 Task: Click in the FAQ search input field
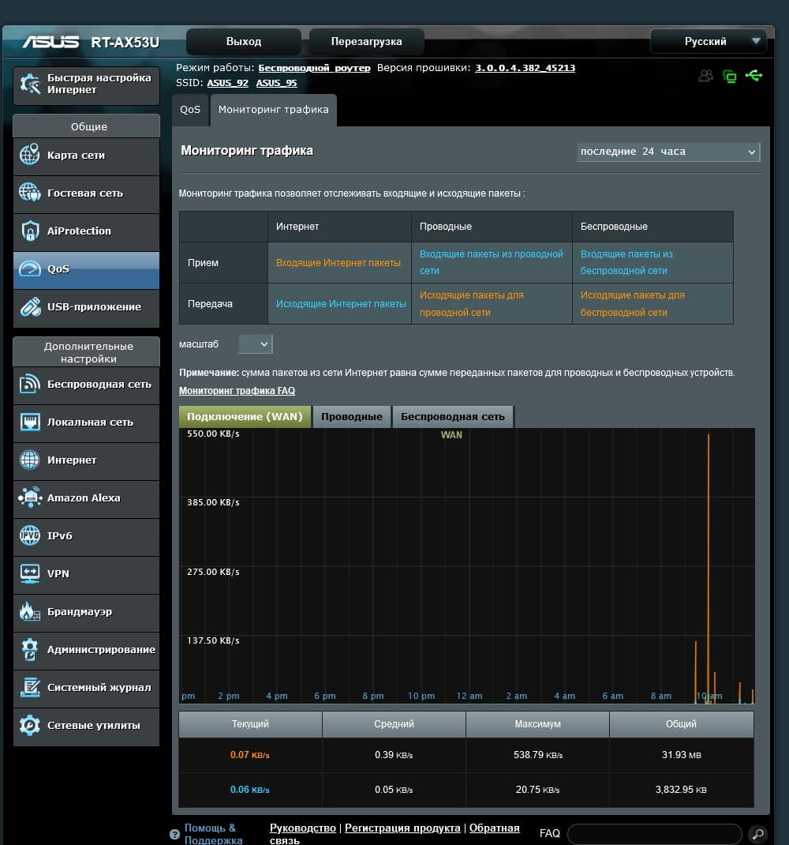click(653, 833)
